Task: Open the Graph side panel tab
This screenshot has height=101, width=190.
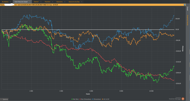Action: click(188, 9)
